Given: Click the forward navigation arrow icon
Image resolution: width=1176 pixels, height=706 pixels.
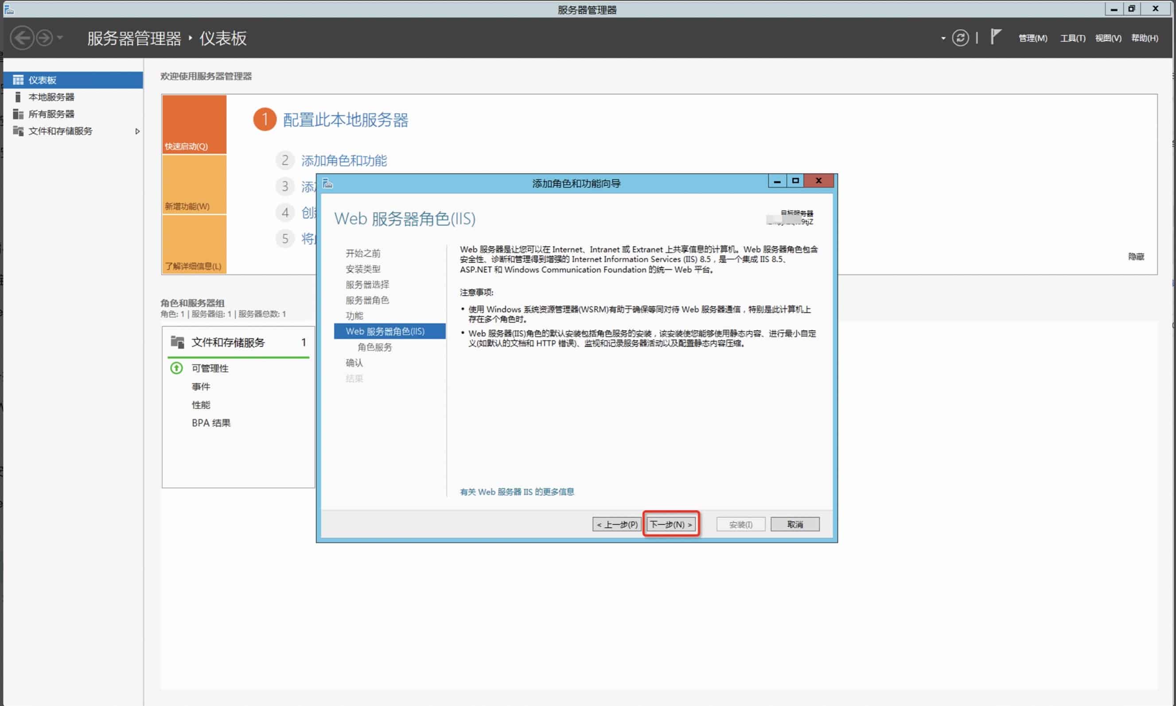Looking at the screenshot, I should tap(44, 38).
